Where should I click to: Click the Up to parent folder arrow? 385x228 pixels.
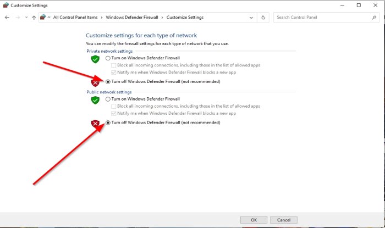(x=34, y=18)
